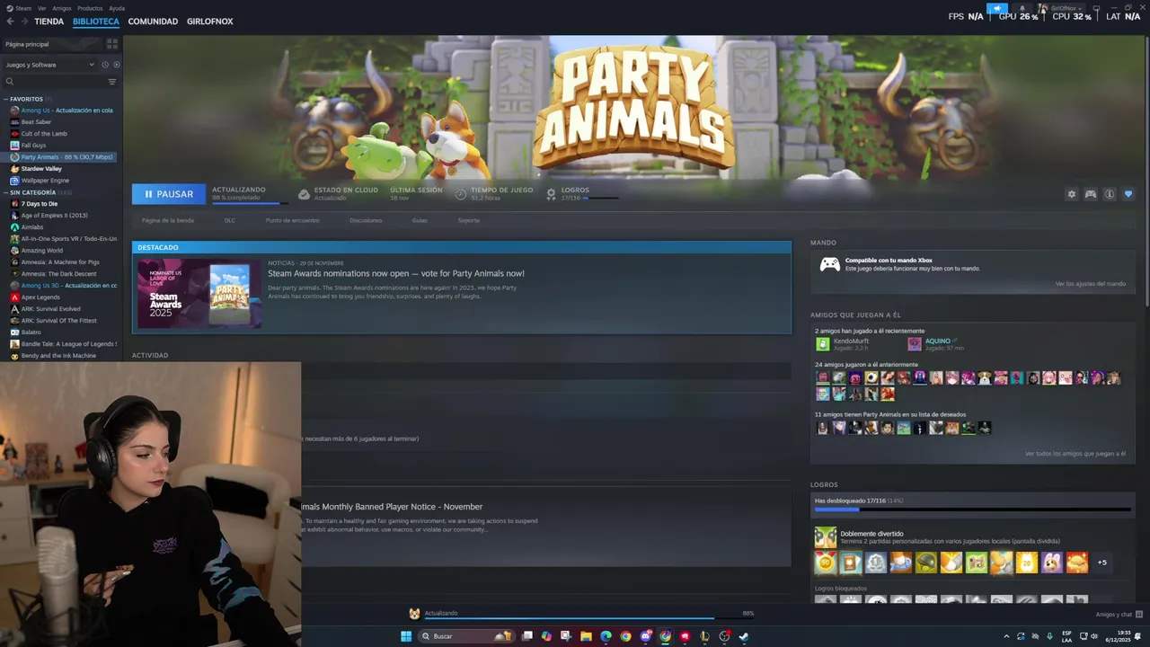Image resolution: width=1150 pixels, height=647 pixels.
Task: Open File Explorer from taskbar
Action: 586,636
